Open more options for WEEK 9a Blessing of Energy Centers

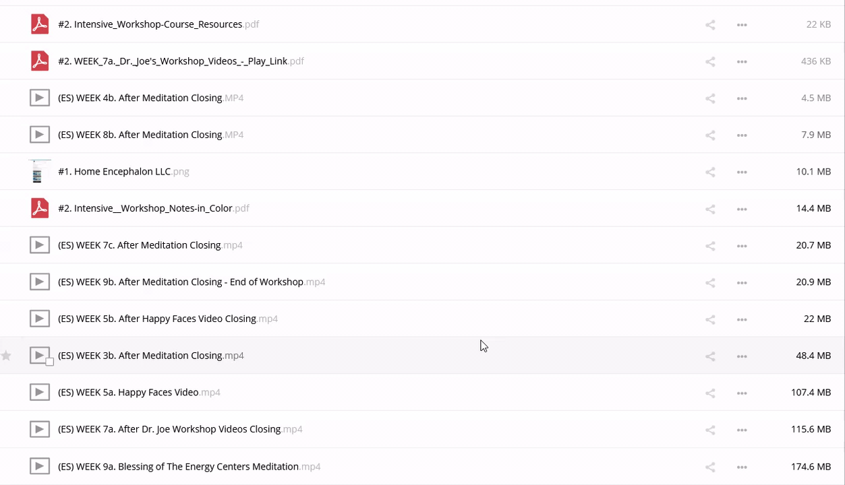(742, 467)
